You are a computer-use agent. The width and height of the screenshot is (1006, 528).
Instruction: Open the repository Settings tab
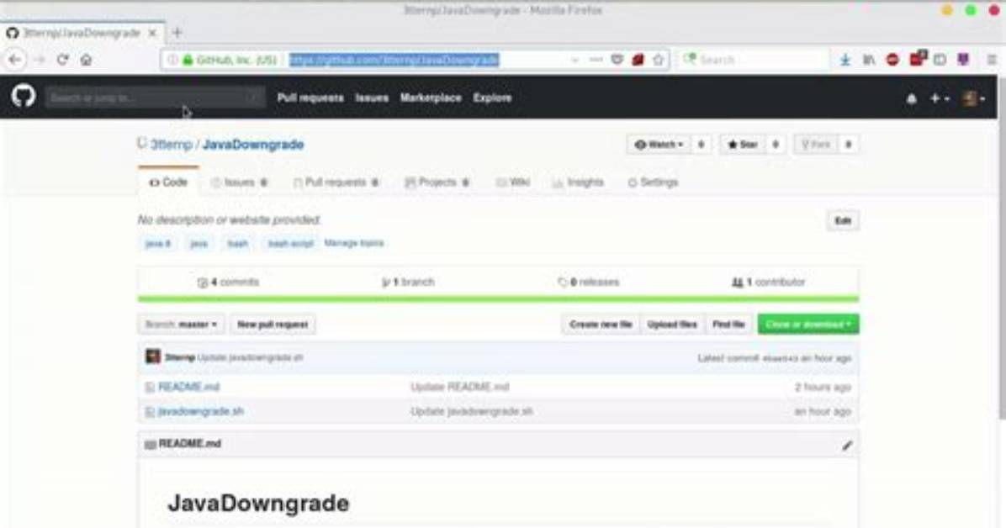tap(653, 182)
